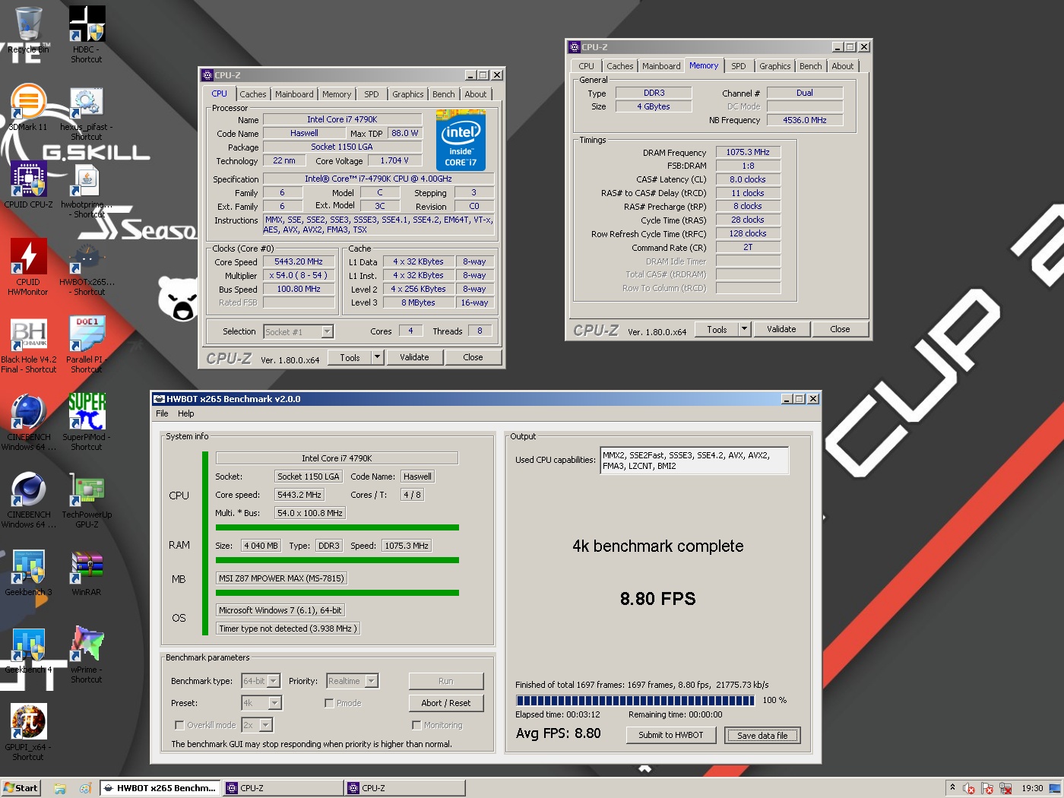Open Windows Explorer from quick launch

pyautogui.click(x=60, y=788)
